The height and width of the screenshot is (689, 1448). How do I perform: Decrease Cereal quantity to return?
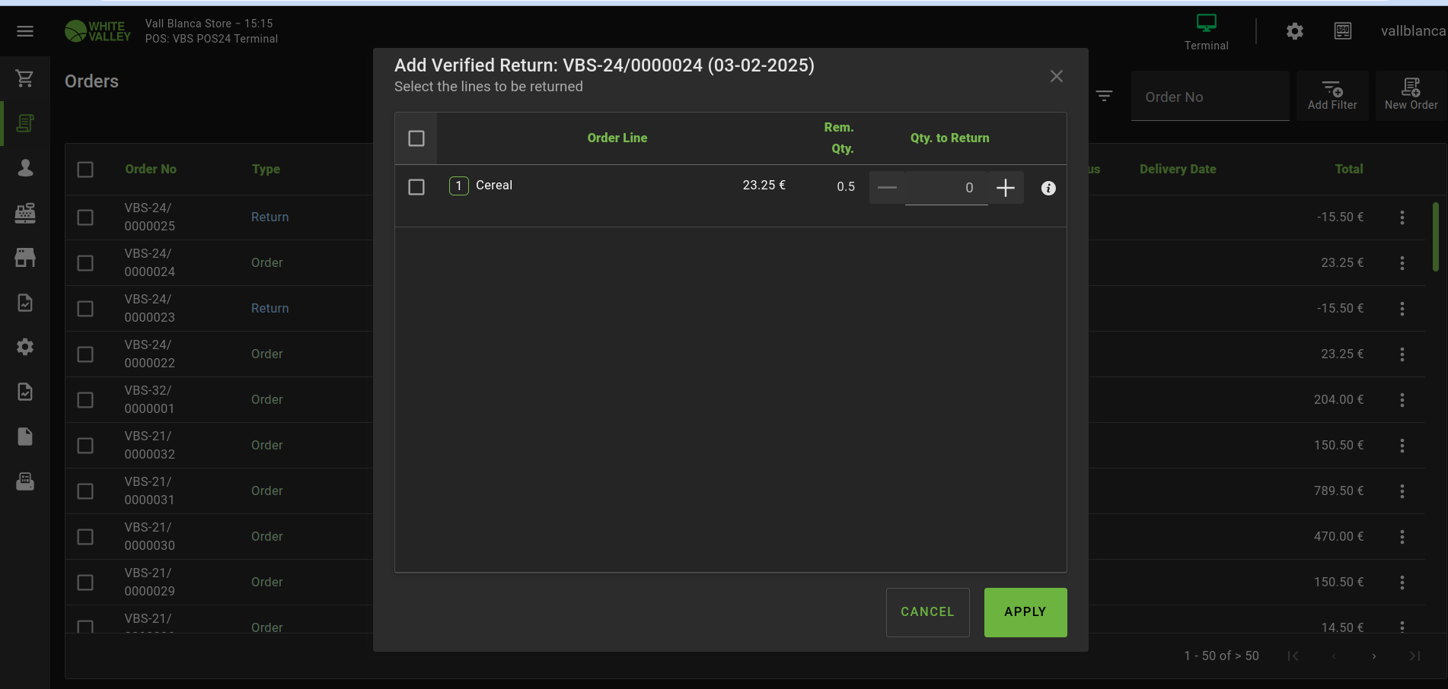887,188
